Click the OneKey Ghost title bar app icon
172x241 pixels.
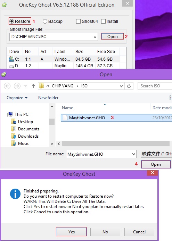click(x=5, y=5)
